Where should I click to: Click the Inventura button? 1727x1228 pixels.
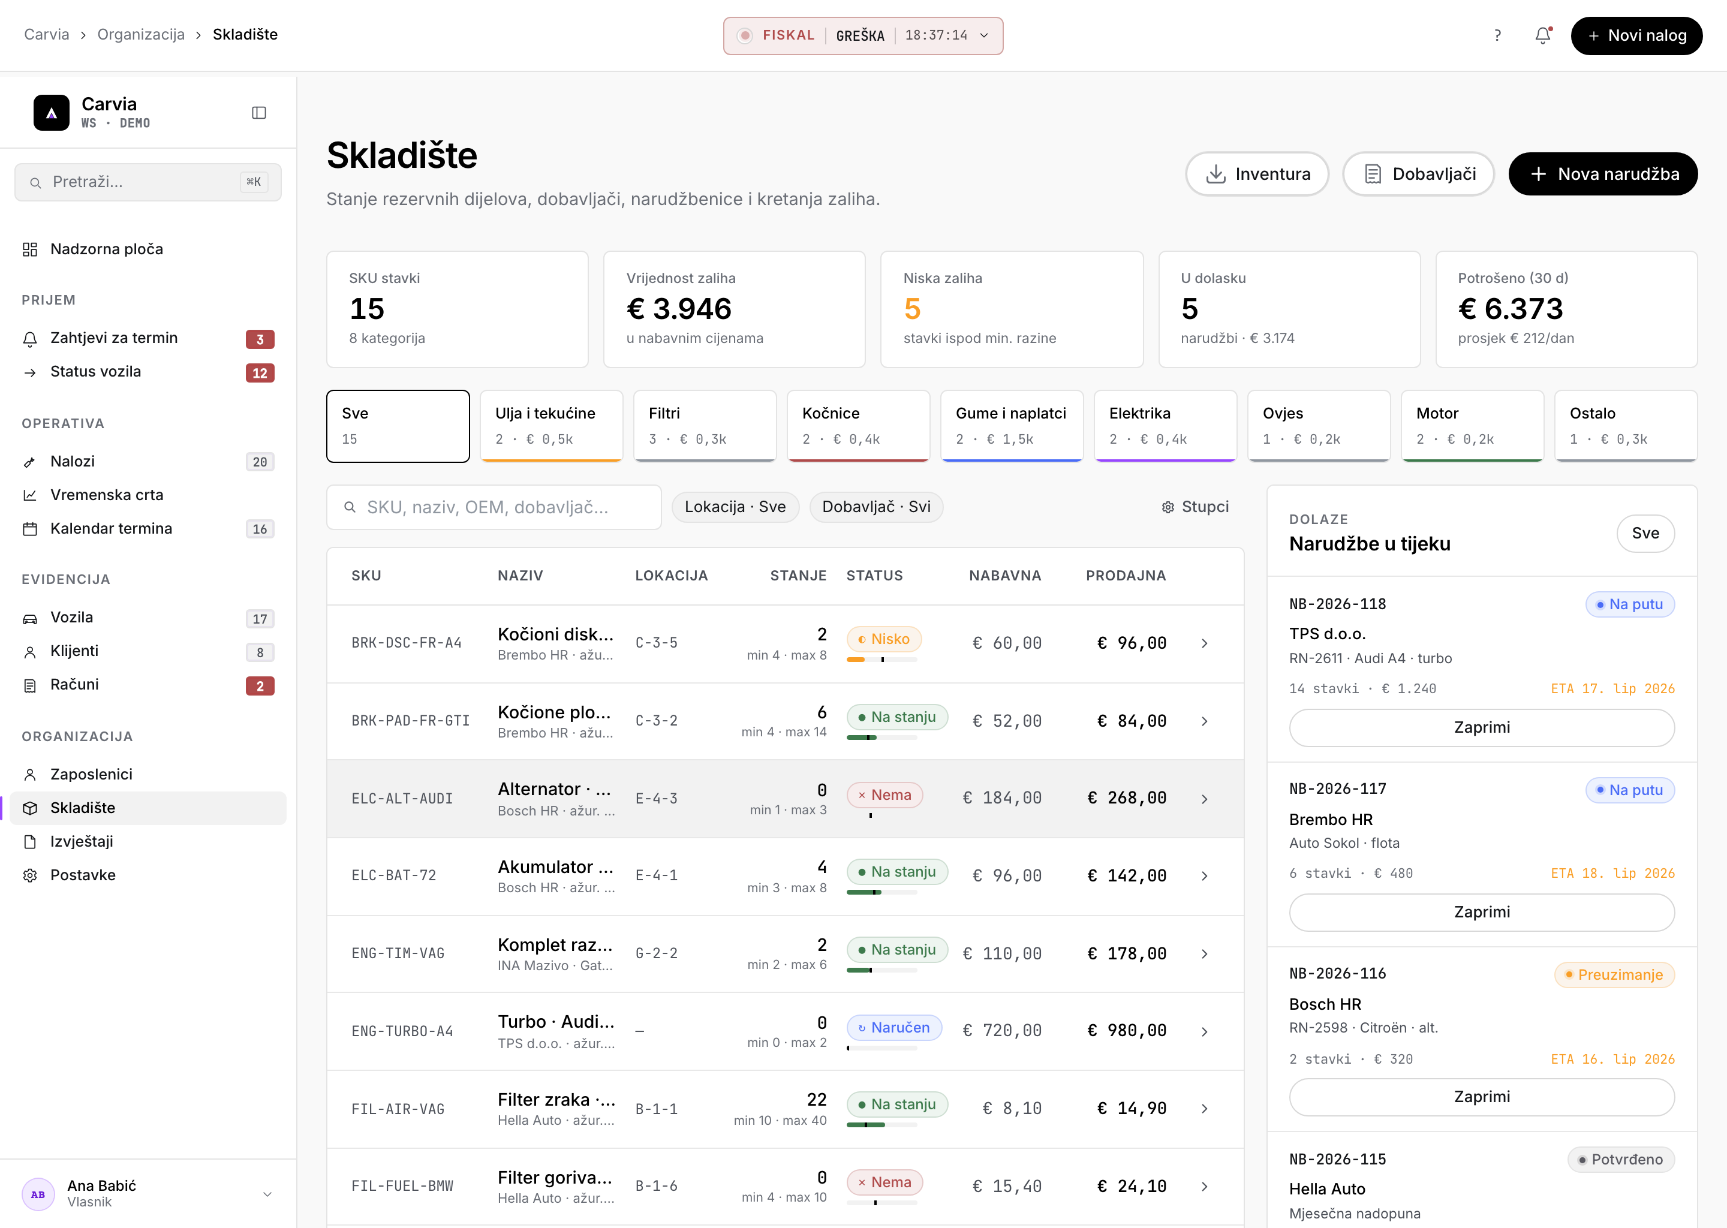(x=1257, y=174)
